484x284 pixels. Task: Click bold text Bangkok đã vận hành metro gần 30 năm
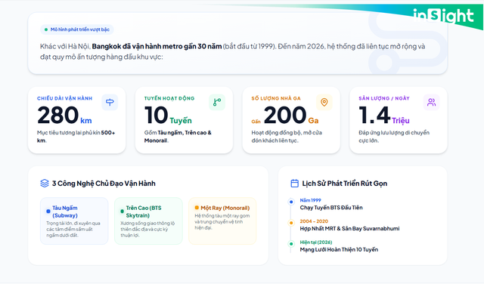click(x=157, y=46)
